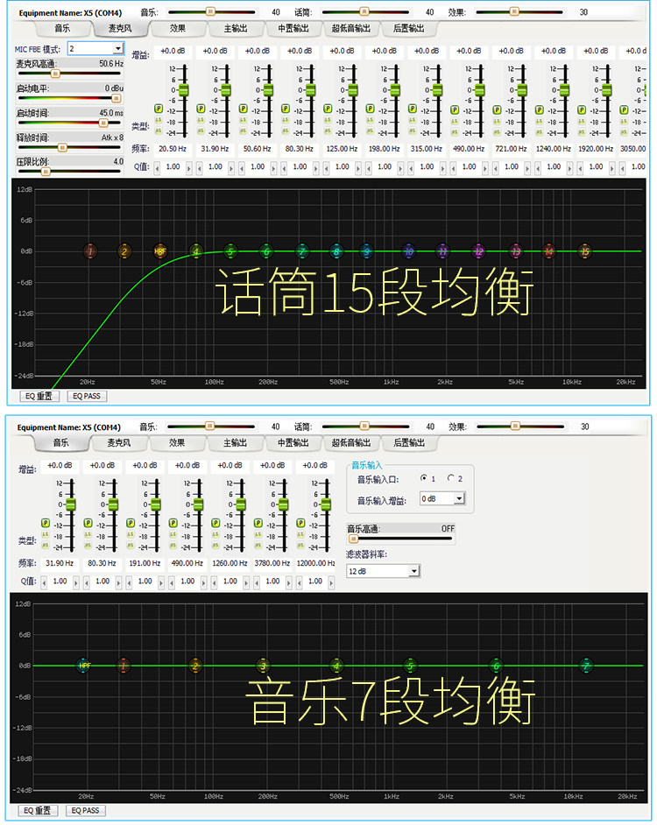The height and width of the screenshot is (825, 657).
Task: Click HPF node in music EQ graph
Action: pyautogui.click(x=84, y=666)
